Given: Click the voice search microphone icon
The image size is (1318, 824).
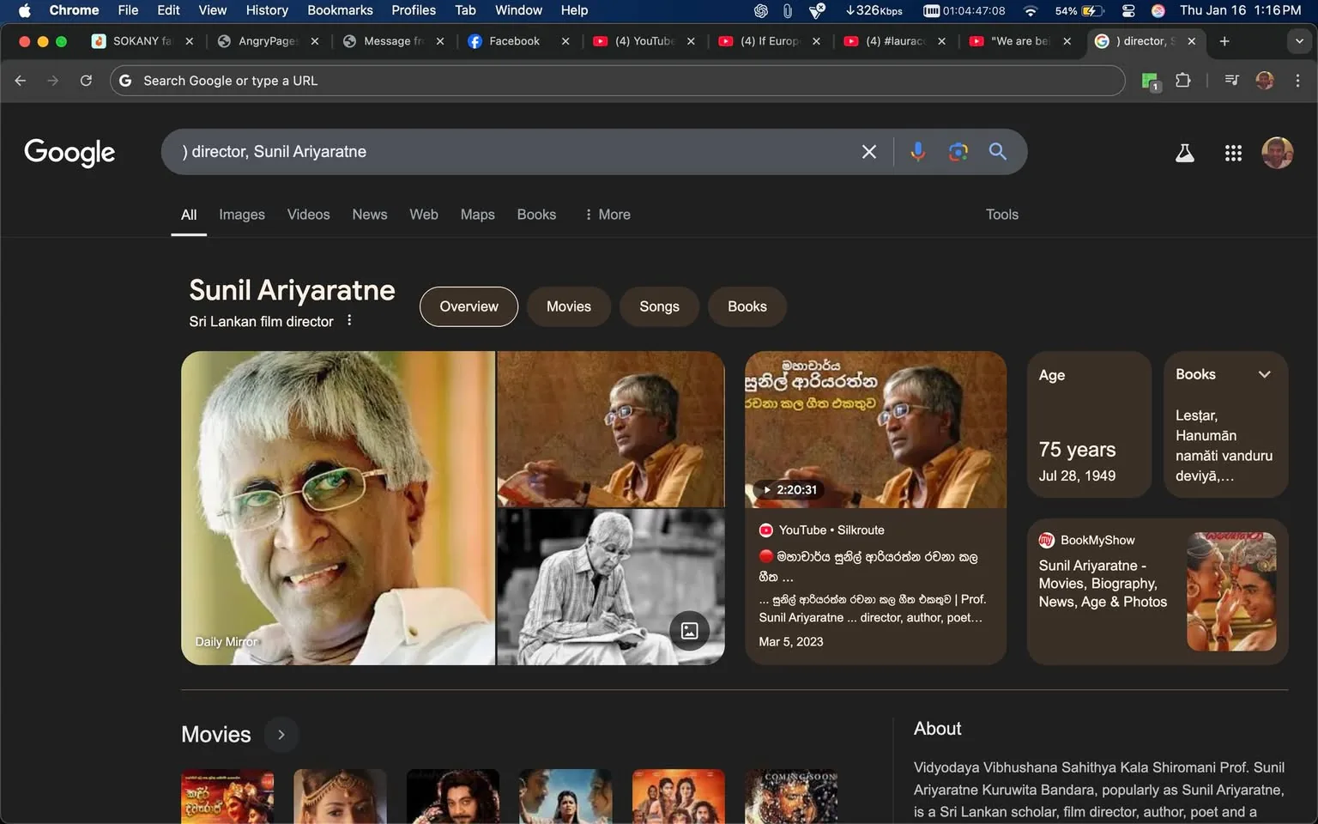Looking at the screenshot, I should click(x=917, y=151).
